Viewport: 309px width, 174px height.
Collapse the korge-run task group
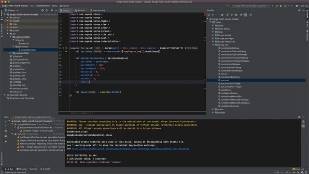click(x=213, y=45)
